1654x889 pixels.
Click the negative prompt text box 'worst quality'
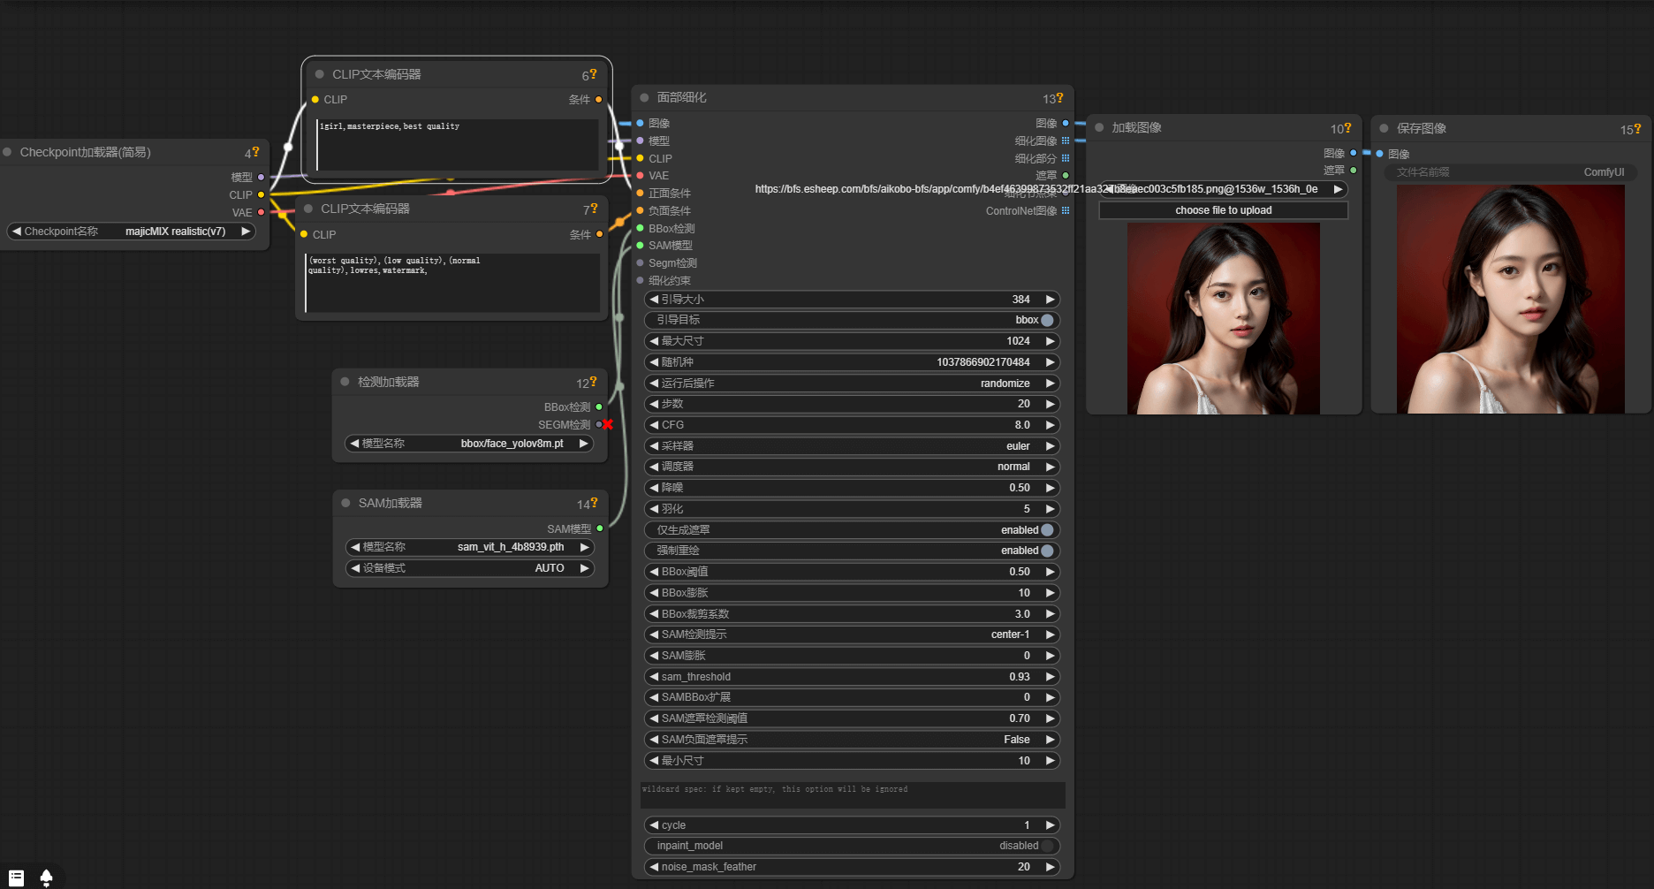452,283
